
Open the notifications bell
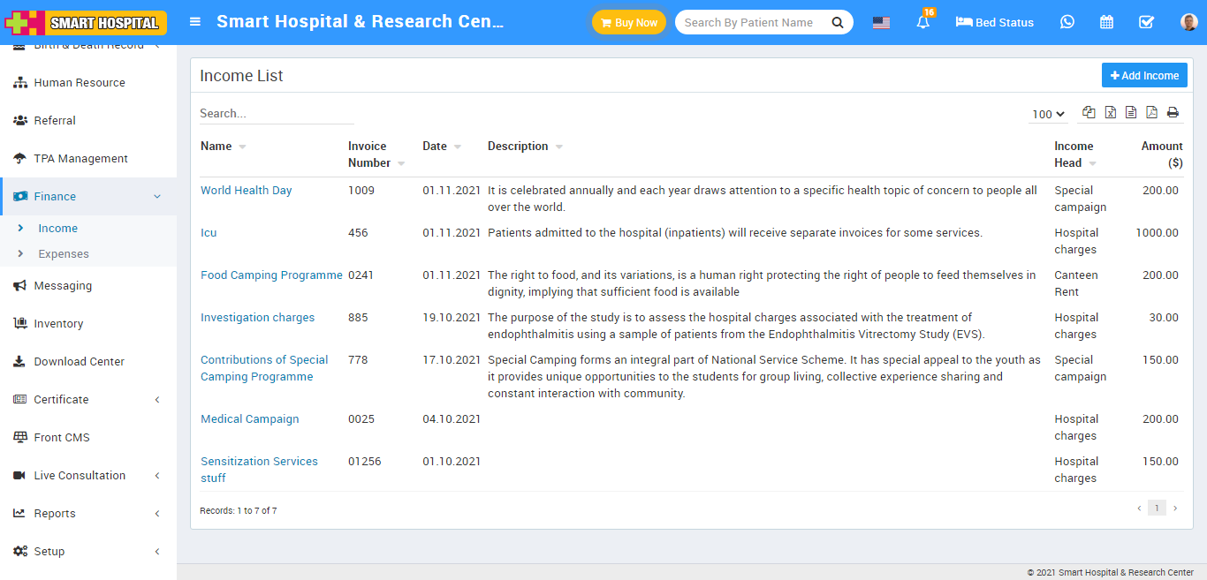pos(923,23)
